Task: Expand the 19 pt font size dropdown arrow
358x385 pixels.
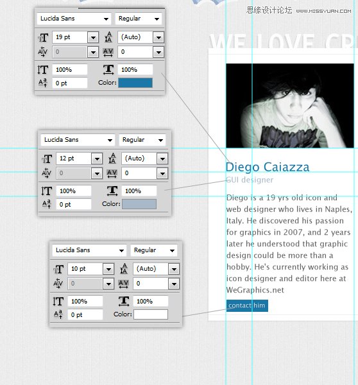Action: point(93,38)
